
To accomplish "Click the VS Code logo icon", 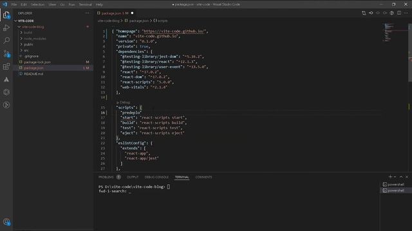I will click(5, 4).
